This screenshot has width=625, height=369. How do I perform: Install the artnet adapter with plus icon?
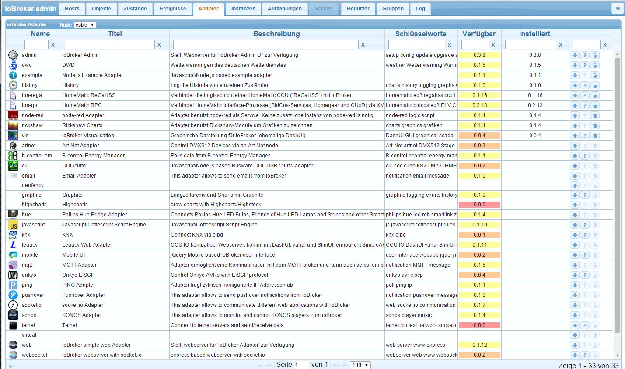click(x=575, y=146)
